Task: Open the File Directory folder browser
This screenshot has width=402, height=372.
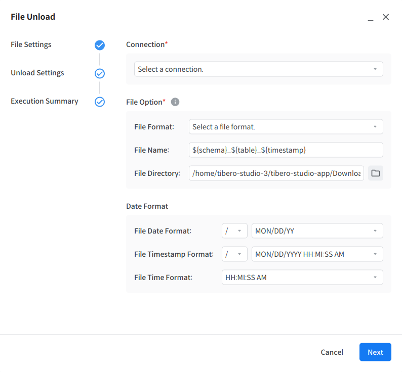Action: tap(375, 173)
